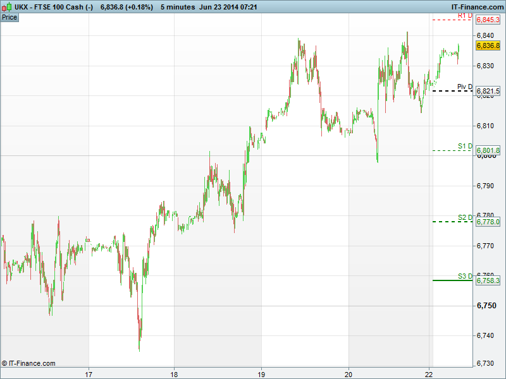
Task: Click date 19 on the time axis
Action: [x=261, y=372]
